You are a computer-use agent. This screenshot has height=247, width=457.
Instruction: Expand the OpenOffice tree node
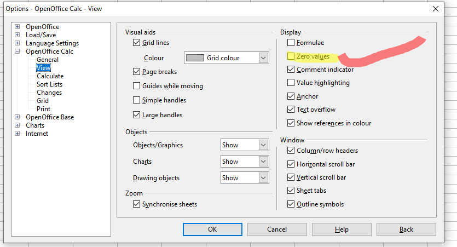click(x=18, y=27)
